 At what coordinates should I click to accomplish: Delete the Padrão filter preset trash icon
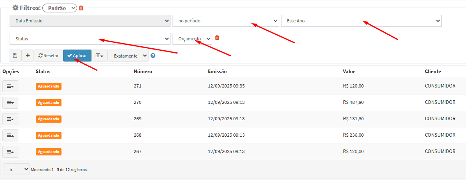click(x=81, y=8)
